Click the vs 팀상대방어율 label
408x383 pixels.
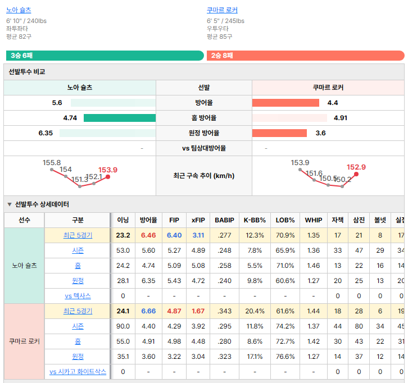(204, 148)
